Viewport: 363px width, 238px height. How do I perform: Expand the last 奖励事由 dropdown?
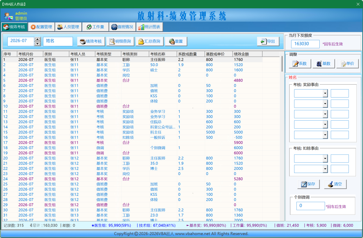click(x=325, y=135)
